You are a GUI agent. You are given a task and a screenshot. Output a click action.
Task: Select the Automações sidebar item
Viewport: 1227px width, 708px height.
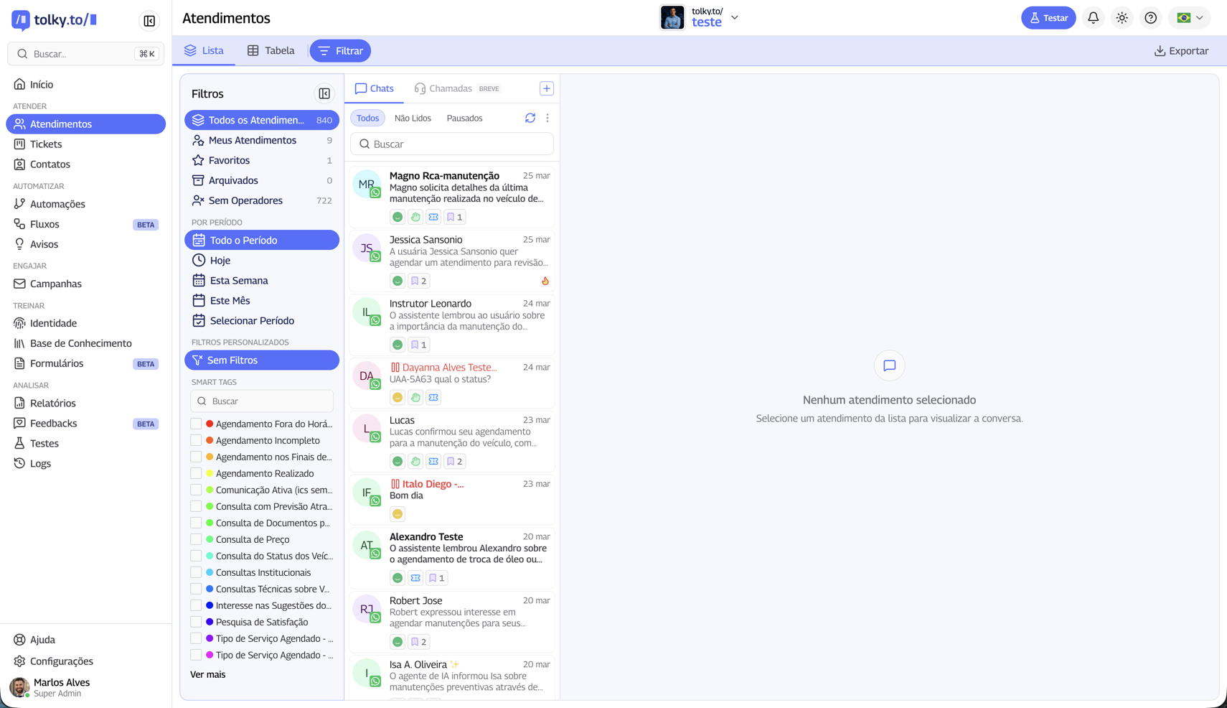point(58,204)
